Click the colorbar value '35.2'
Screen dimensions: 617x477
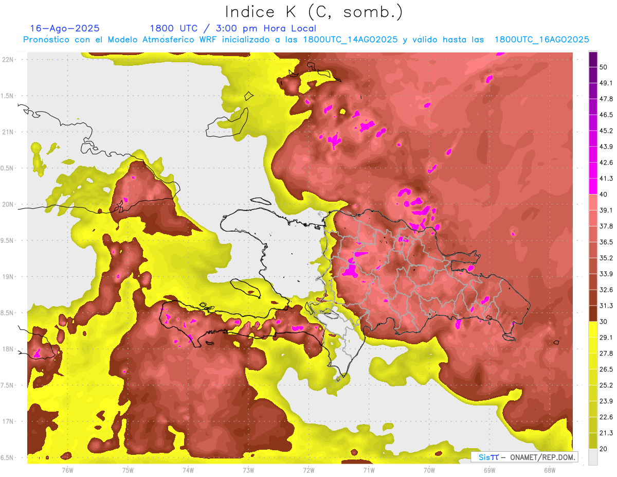pos(606,258)
